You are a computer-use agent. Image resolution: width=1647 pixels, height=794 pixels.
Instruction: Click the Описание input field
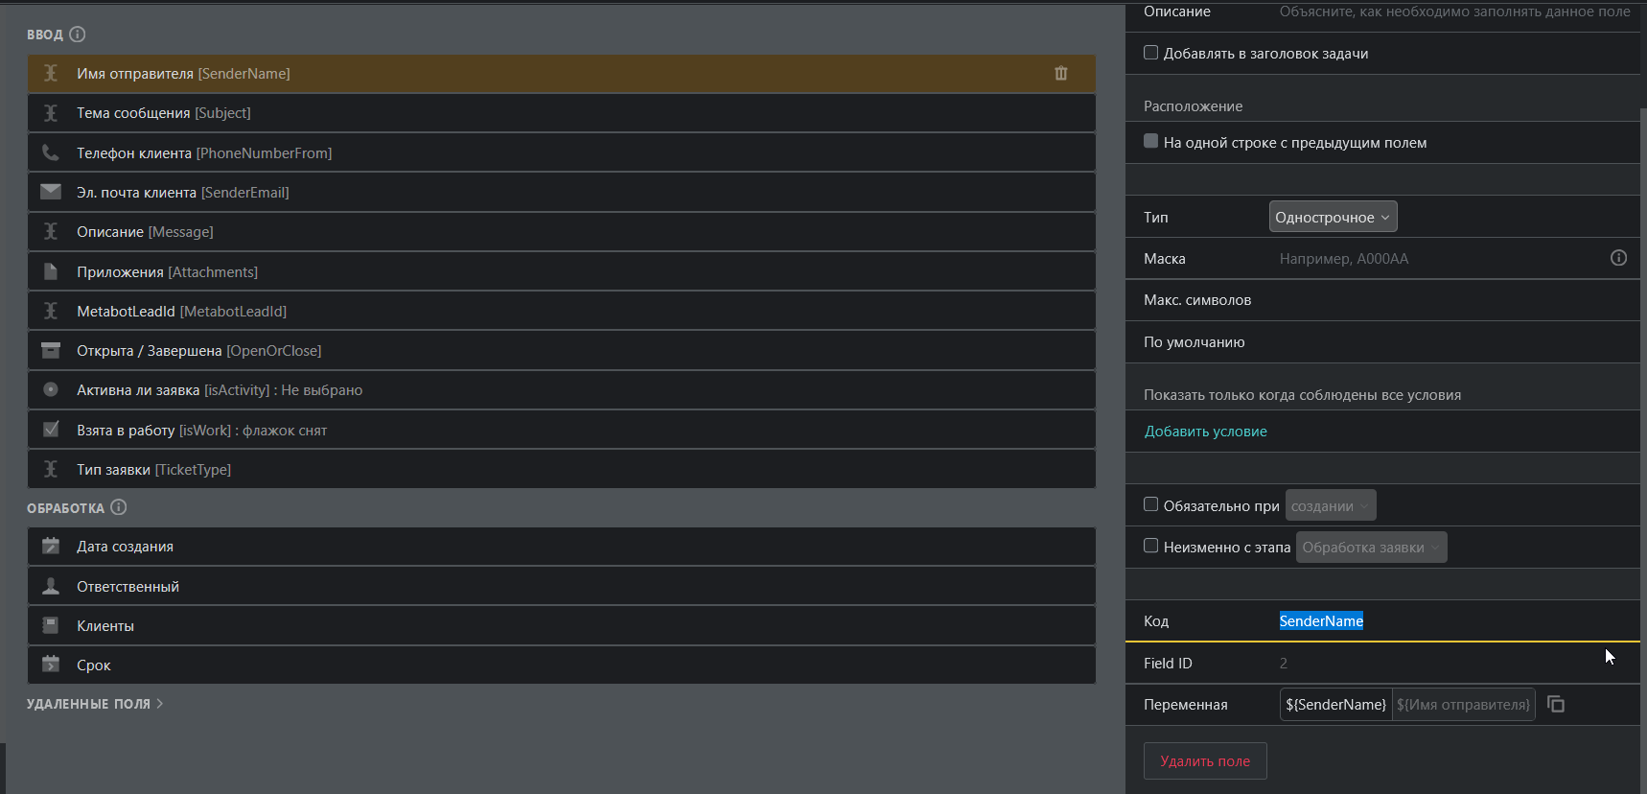pos(1453,12)
